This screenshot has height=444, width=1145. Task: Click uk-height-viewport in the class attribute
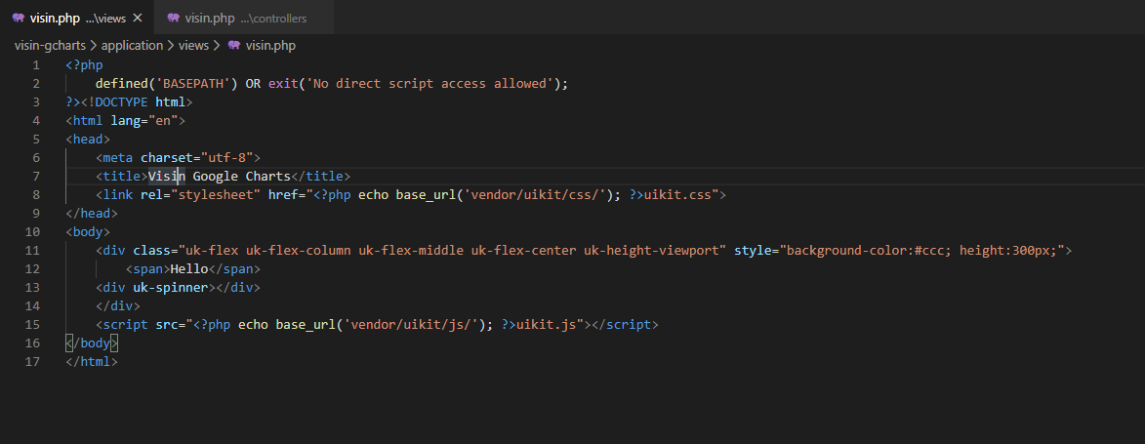pos(651,251)
